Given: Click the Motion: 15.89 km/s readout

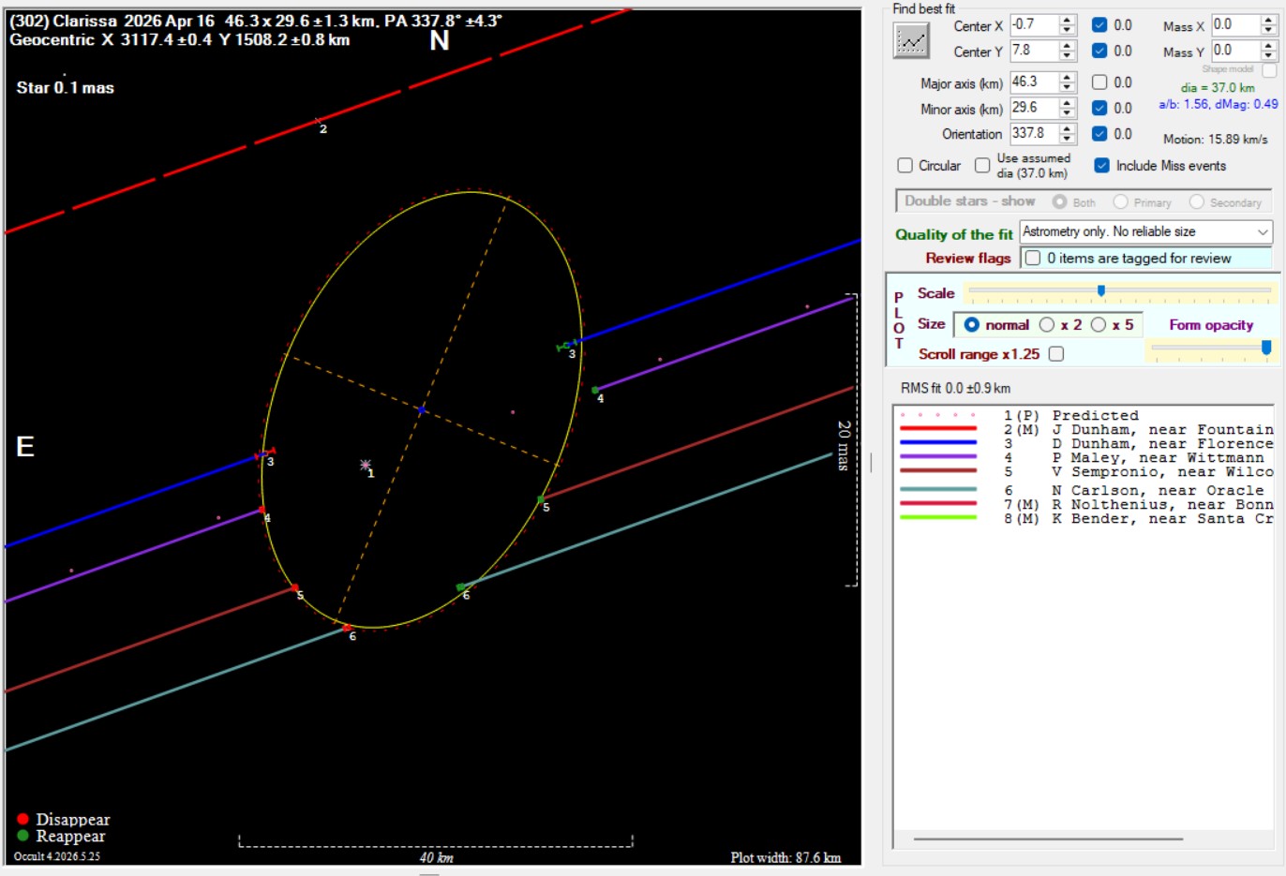Looking at the screenshot, I should point(1216,139).
